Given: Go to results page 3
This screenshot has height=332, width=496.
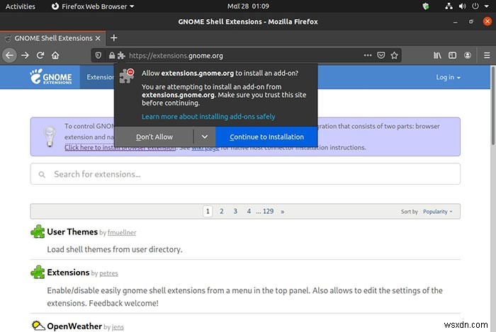Looking at the screenshot, I should [x=235, y=212].
